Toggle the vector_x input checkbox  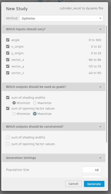[8, 60]
